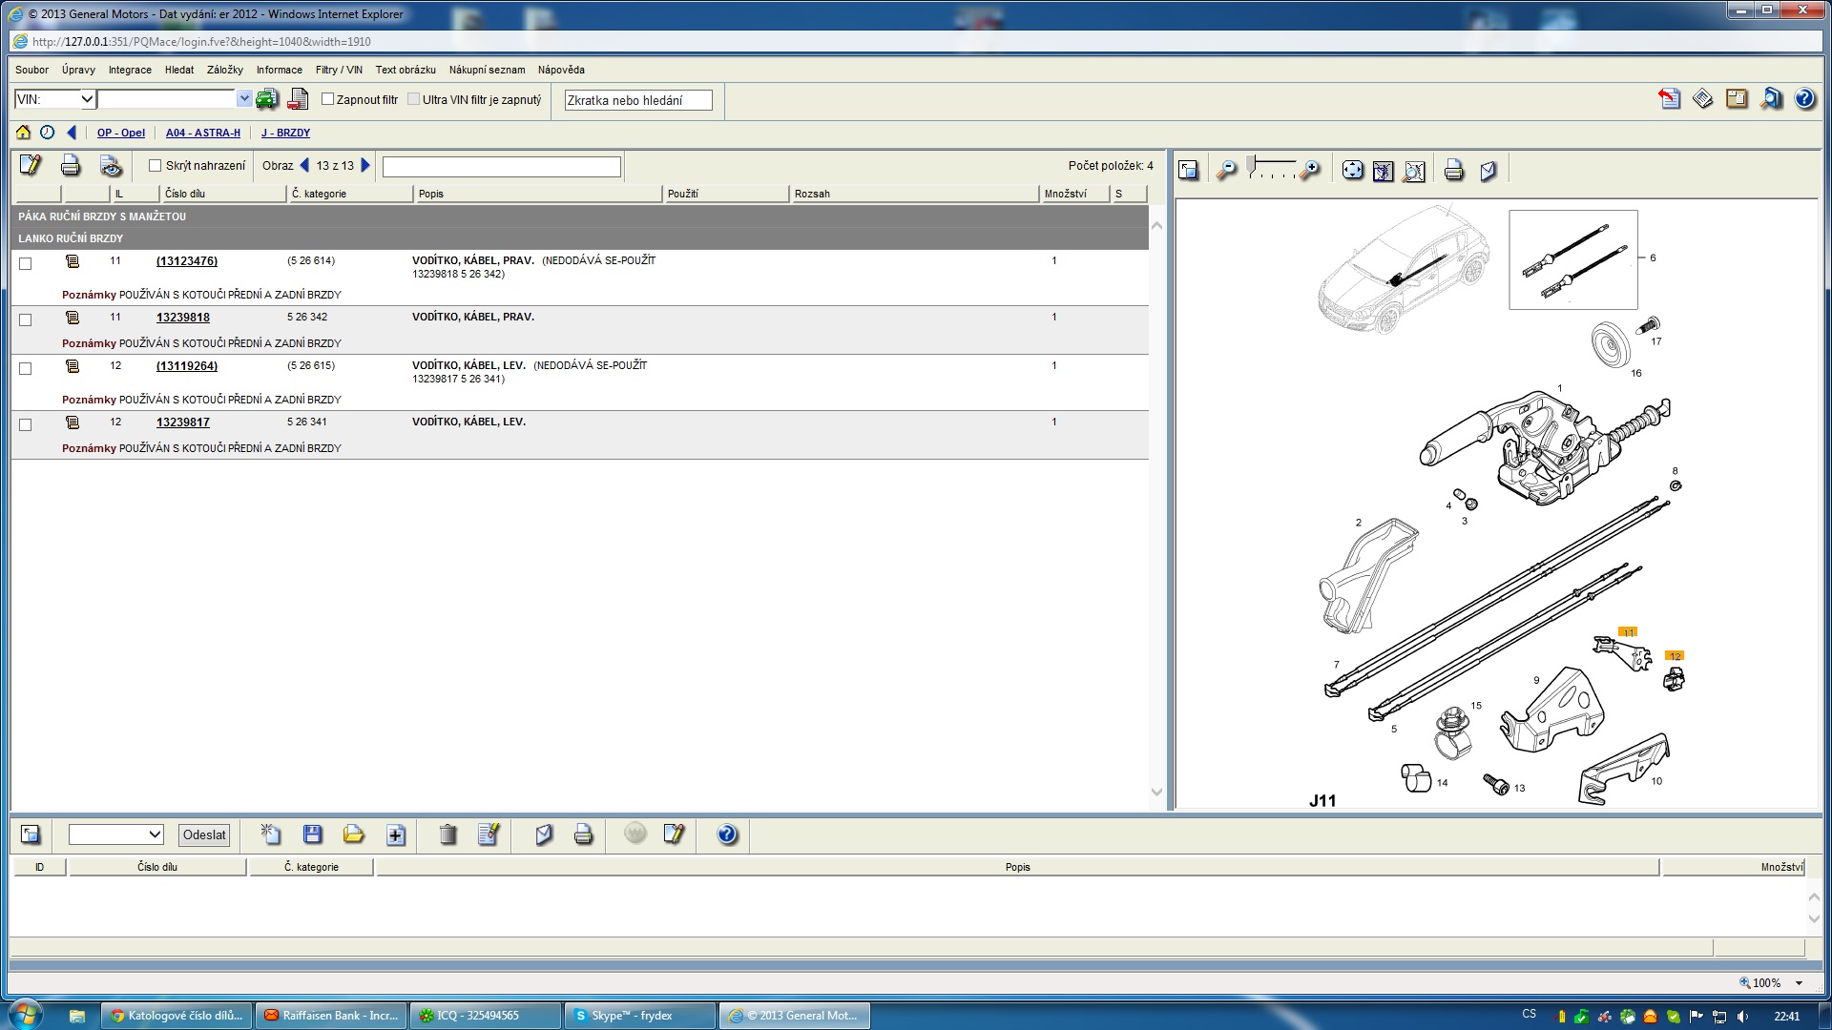The width and height of the screenshot is (1832, 1030).
Task: Open the VIN type dropdown
Action: pyautogui.click(x=87, y=98)
